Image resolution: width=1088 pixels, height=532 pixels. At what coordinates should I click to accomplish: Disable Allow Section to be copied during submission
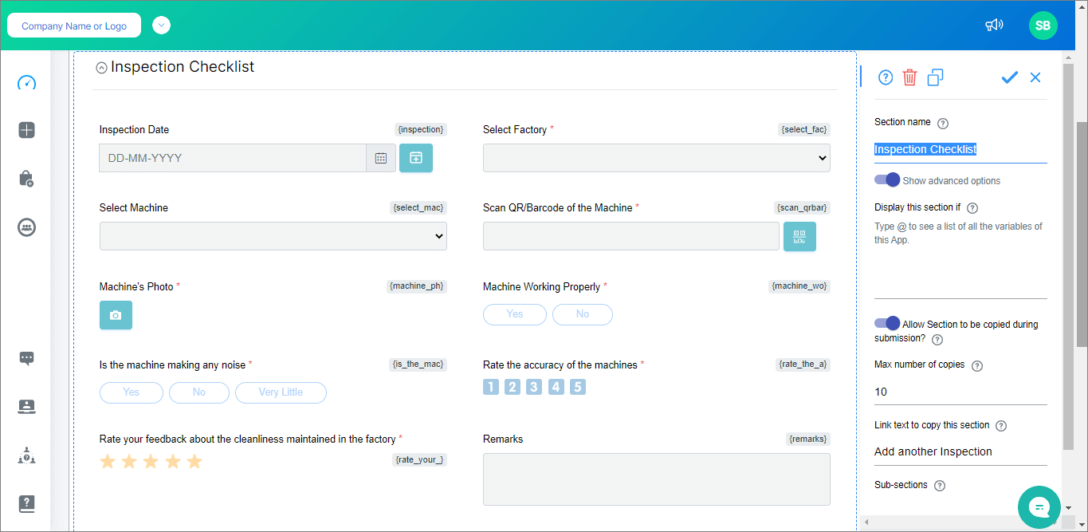(886, 323)
